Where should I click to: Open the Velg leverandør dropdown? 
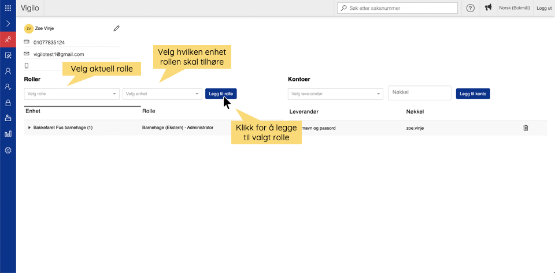pos(336,94)
